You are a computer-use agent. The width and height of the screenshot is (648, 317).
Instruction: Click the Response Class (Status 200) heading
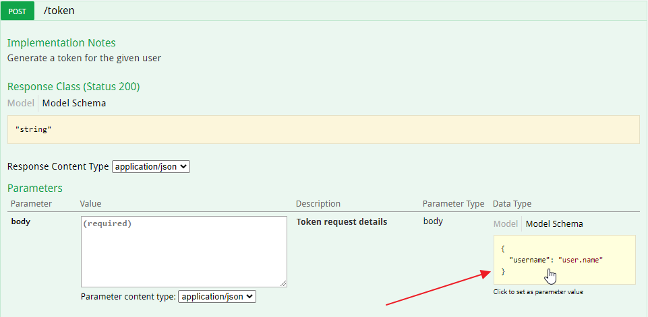point(73,86)
